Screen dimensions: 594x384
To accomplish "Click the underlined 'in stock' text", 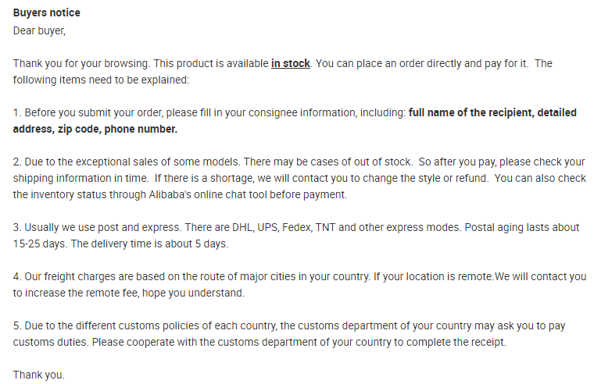I will coord(290,63).
